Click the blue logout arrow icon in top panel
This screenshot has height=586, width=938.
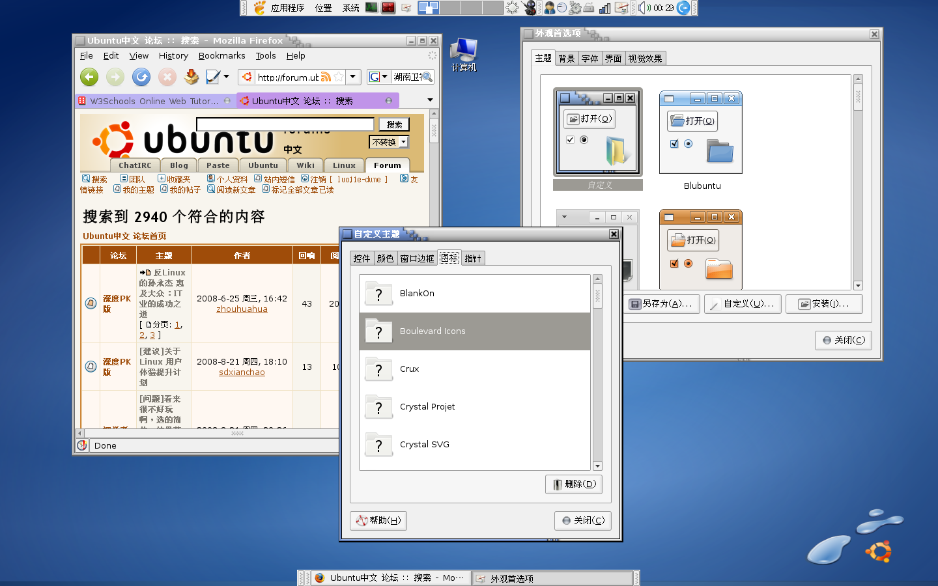683,8
